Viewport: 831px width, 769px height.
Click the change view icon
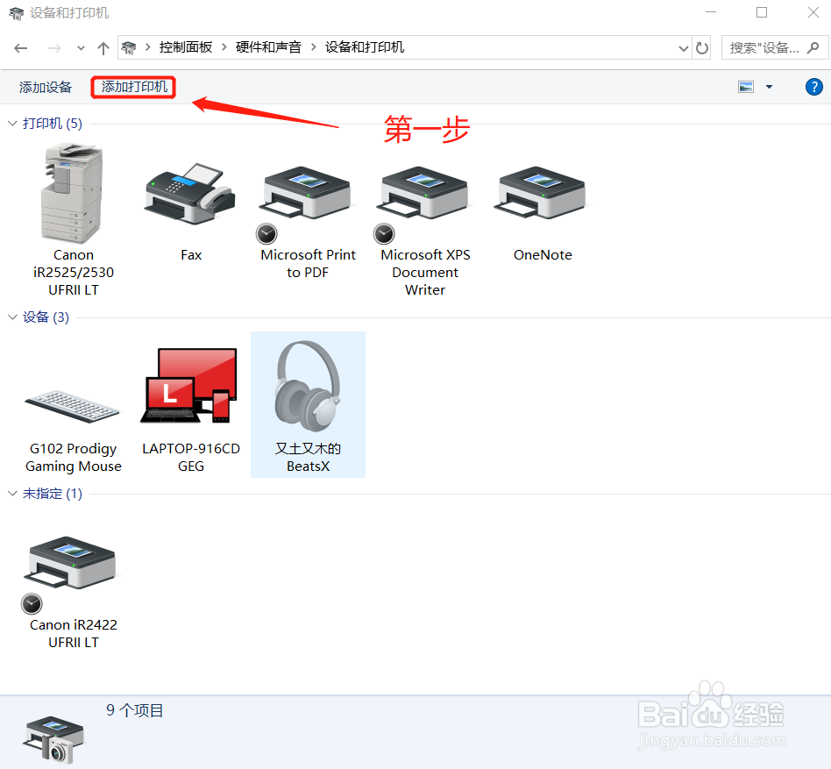(x=746, y=87)
